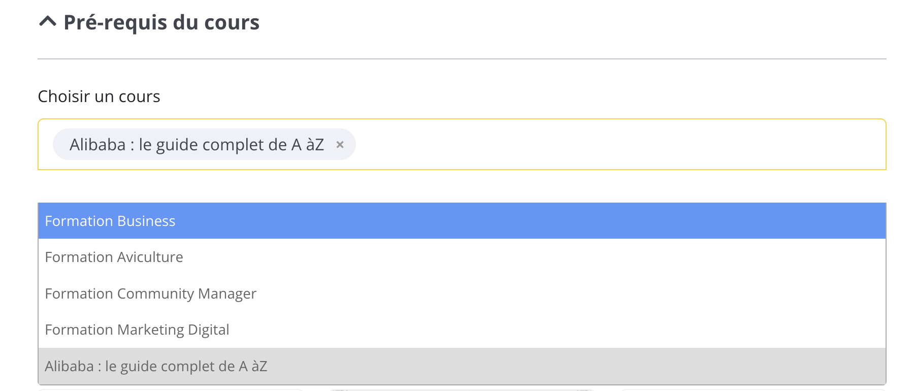Image resolution: width=914 pixels, height=391 pixels.
Task: Hide prerequisites via the header caret
Action: tap(48, 22)
